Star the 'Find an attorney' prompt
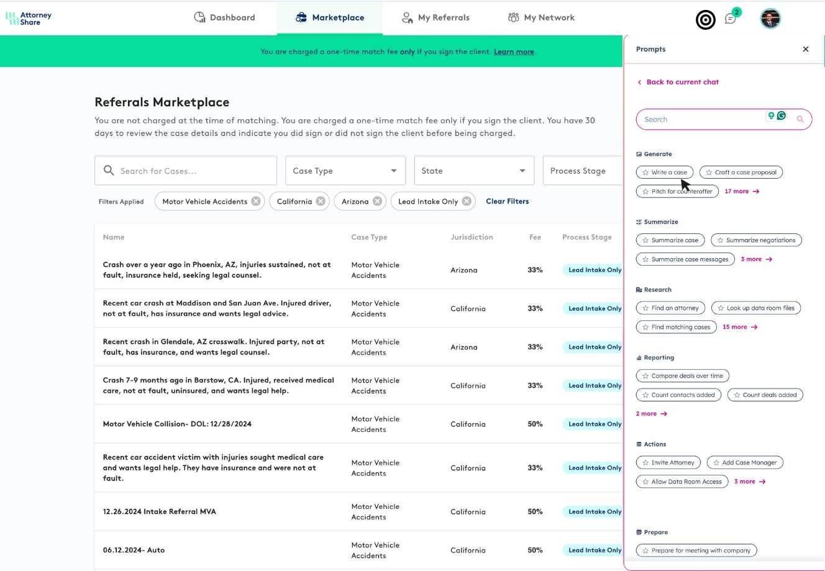The height and width of the screenshot is (571, 825). coord(645,308)
